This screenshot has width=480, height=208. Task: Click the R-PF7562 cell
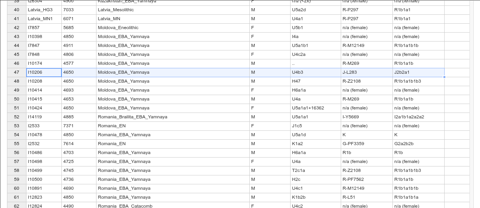[x=367, y=179]
